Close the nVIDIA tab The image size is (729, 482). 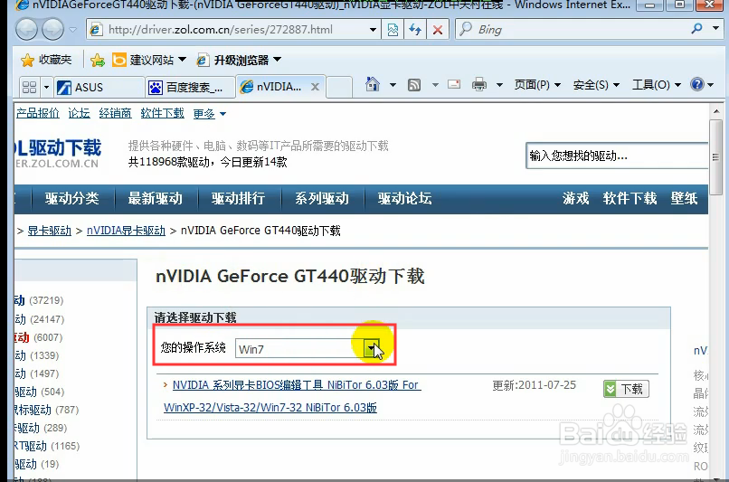pyautogui.click(x=316, y=87)
